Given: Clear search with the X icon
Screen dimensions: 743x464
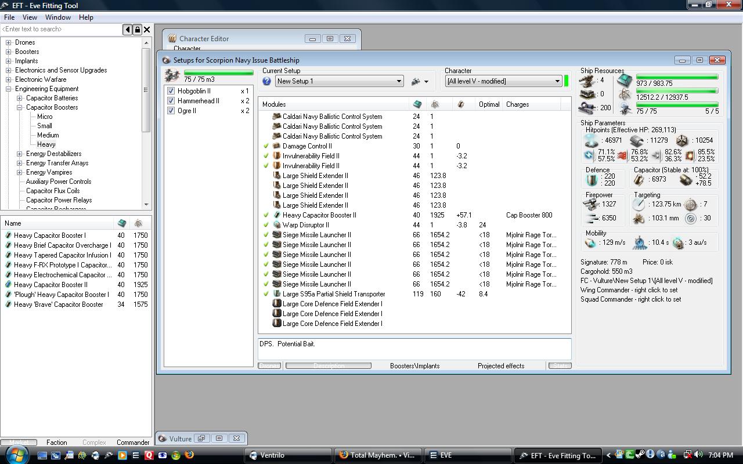Looking at the screenshot, I should [147, 30].
